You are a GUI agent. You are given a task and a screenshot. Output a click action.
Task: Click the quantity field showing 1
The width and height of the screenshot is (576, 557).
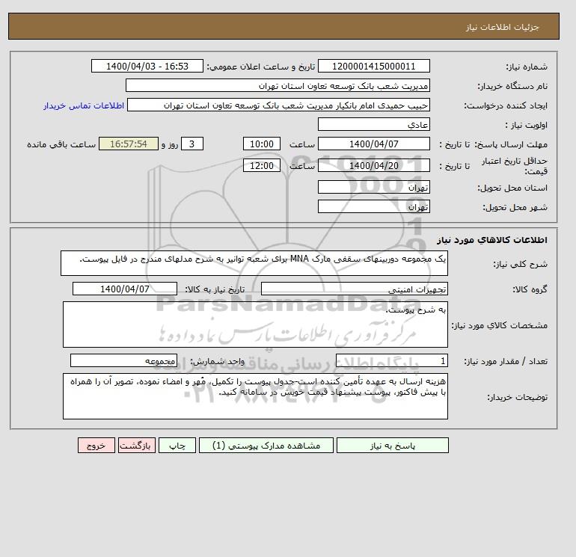[392, 360]
